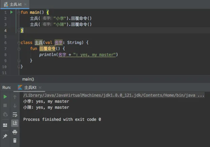Click the print console output icon
Screen dimensions: 210x147
coord(15,132)
